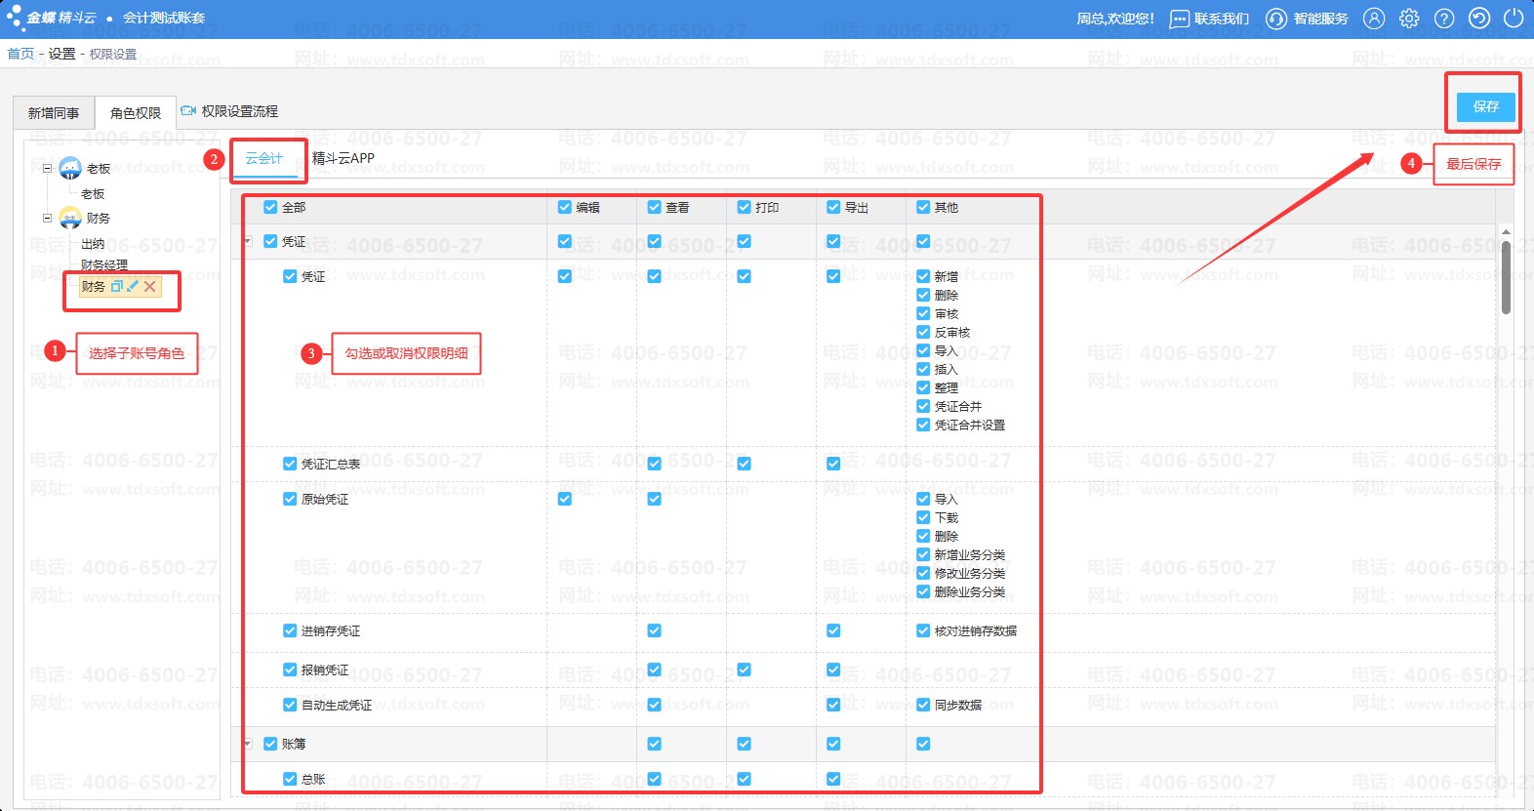
Task: Uncheck 核对进销存数据 checkbox
Action: pyautogui.click(x=923, y=630)
